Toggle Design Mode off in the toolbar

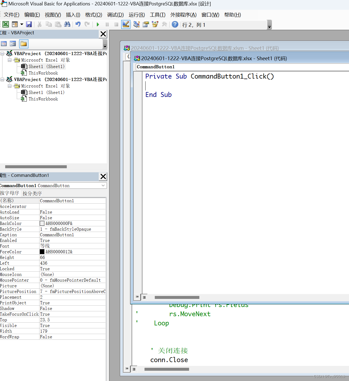pyautogui.click(x=126, y=24)
